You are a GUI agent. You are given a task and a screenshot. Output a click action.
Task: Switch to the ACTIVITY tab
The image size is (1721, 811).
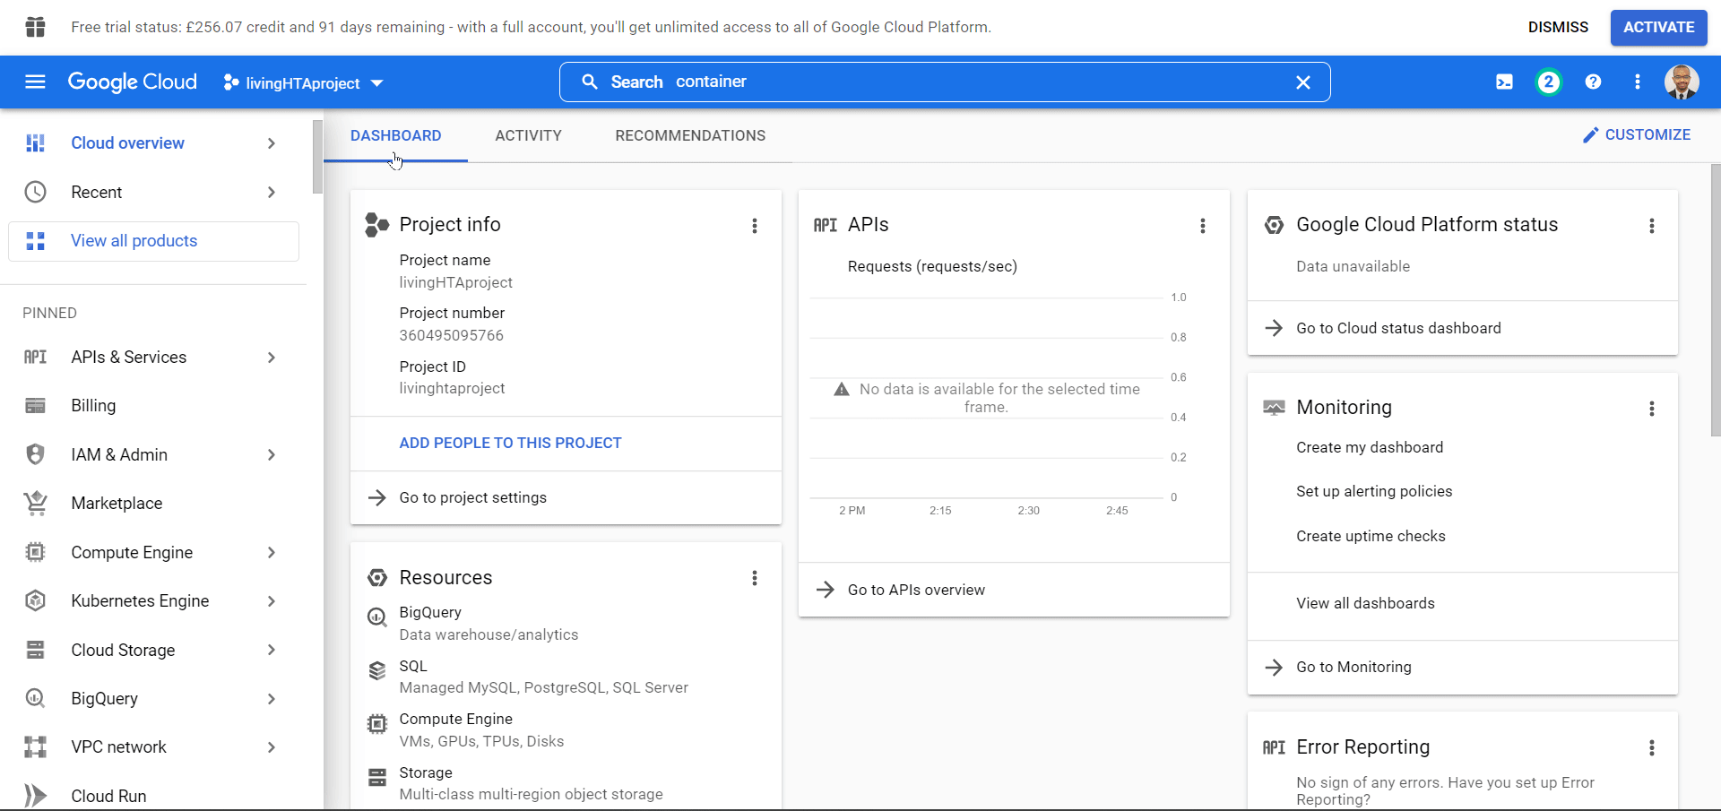click(528, 135)
